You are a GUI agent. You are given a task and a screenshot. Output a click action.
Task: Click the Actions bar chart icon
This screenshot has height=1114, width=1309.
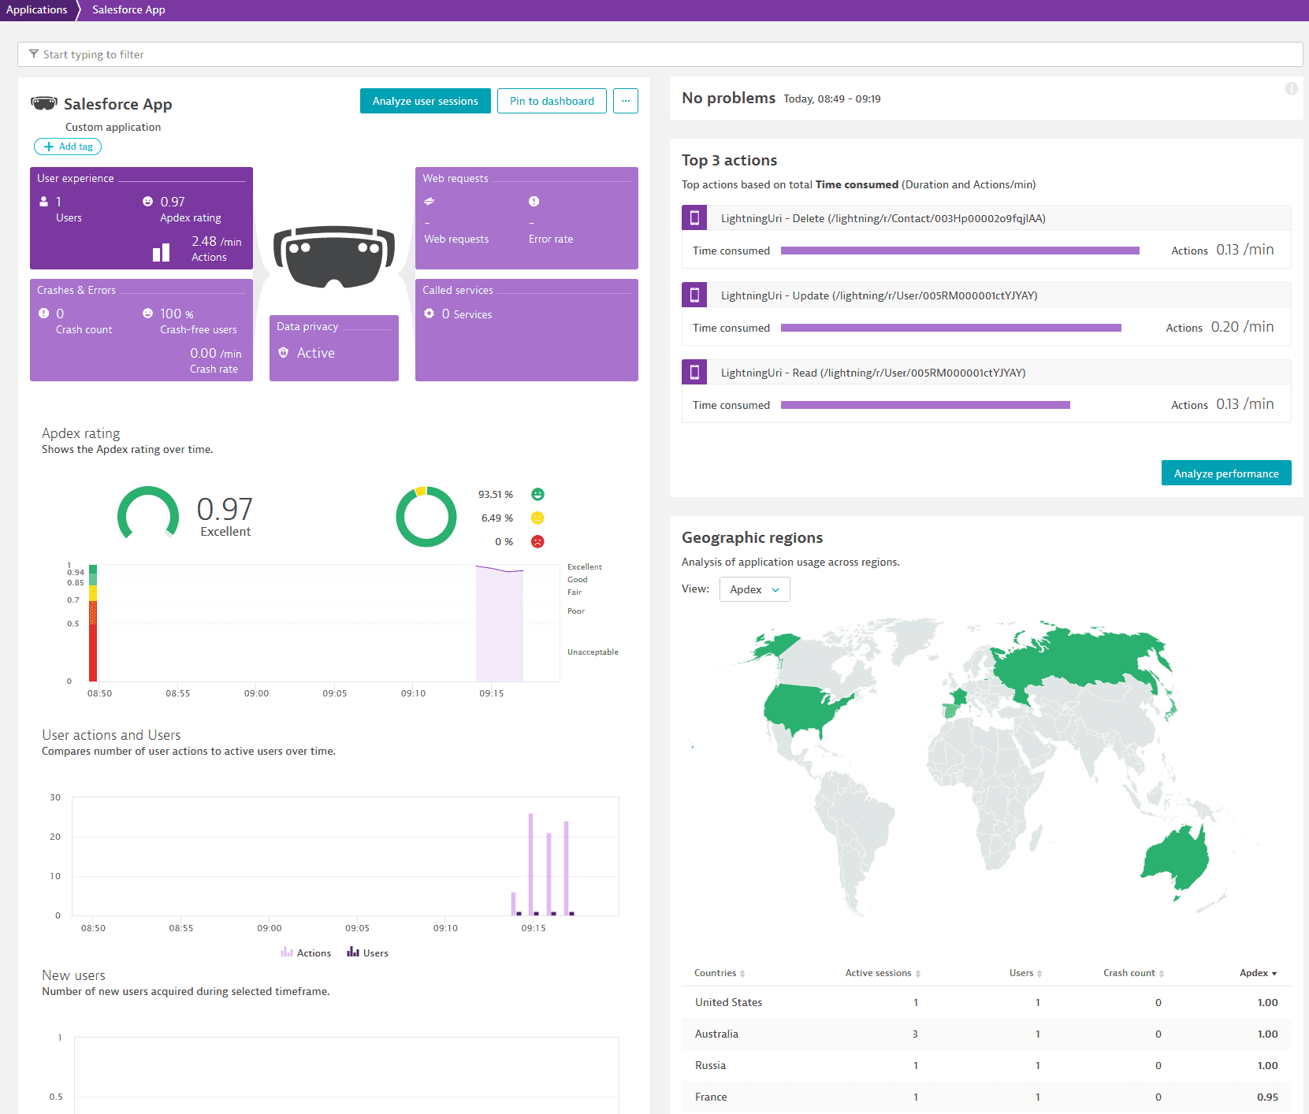pos(161,252)
